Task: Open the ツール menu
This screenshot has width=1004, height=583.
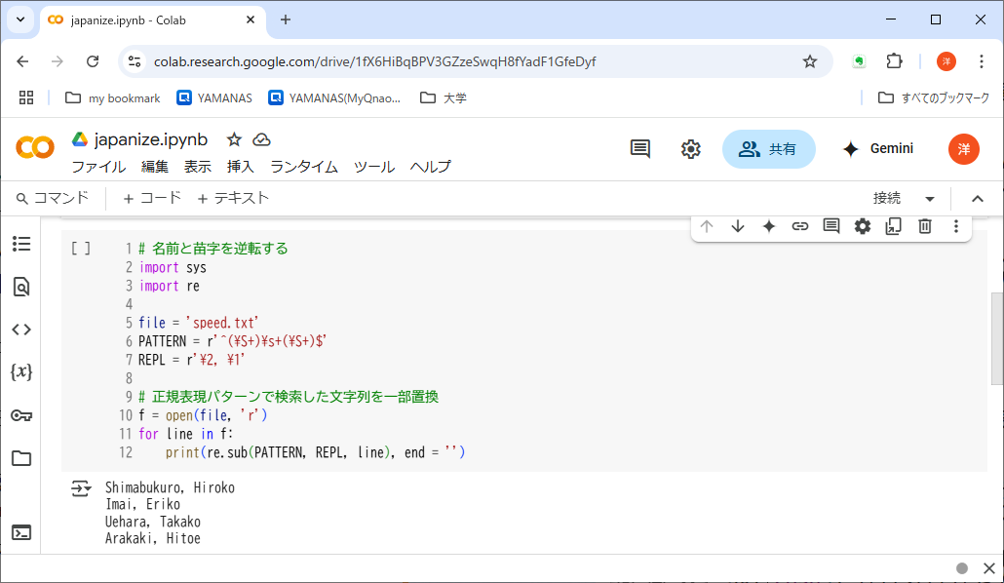Action: click(374, 167)
